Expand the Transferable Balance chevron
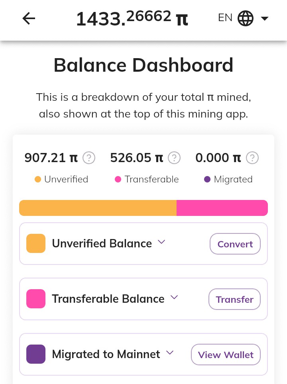287x384 pixels. point(174,297)
